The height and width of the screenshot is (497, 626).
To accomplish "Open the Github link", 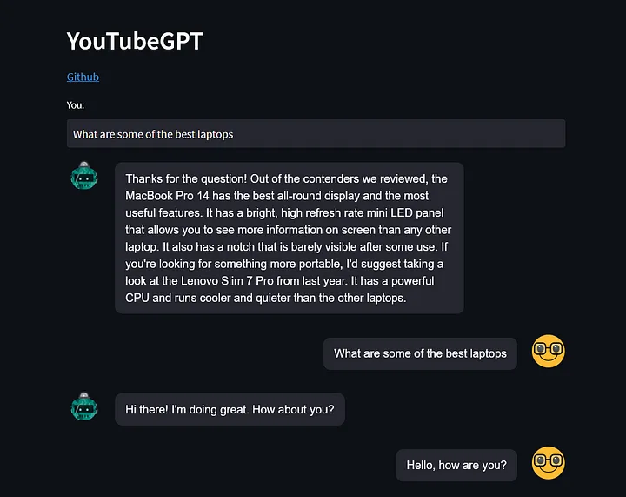I will click(x=83, y=77).
